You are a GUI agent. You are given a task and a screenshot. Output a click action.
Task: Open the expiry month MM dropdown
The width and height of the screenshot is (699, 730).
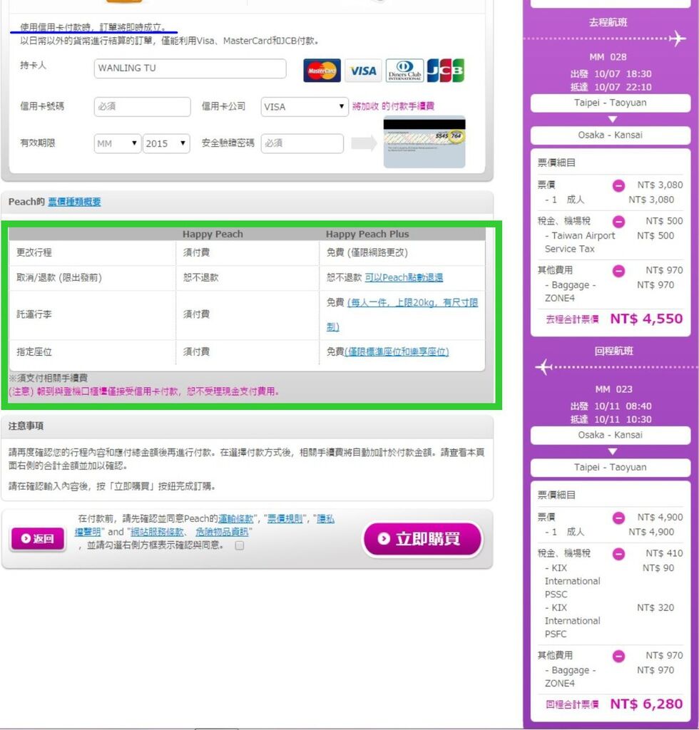[x=118, y=143]
